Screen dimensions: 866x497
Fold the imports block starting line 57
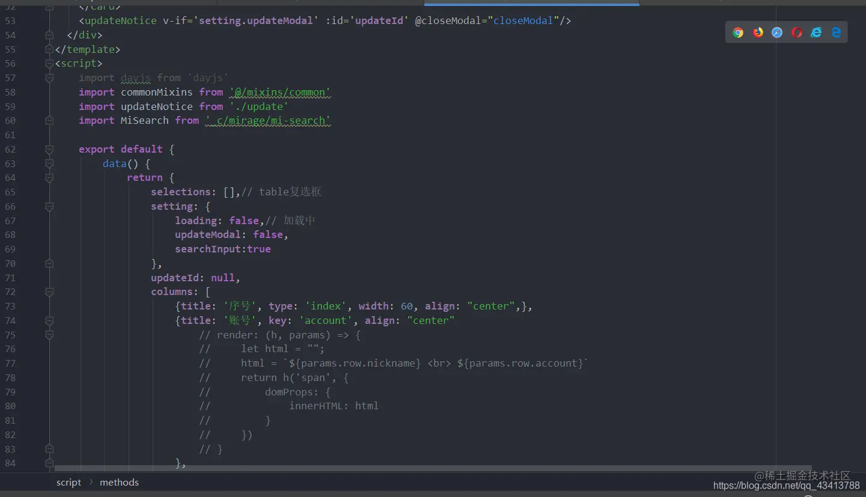(49, 78)
